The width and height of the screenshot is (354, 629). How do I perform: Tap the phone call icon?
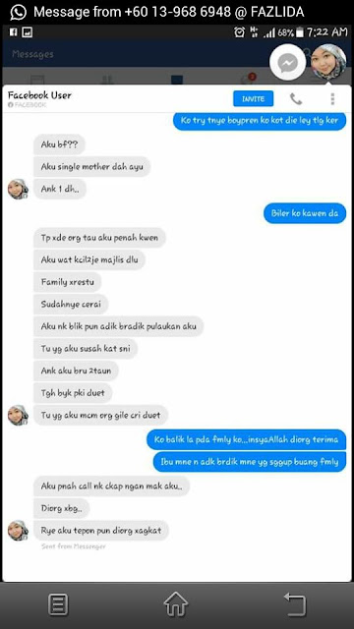point(296,98)
